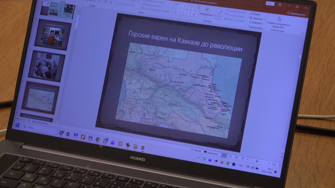This screenshot has height=188, width=335.
Task: Open Vivaldi browser from the taskbar
Action: click(x=120, y=144)
